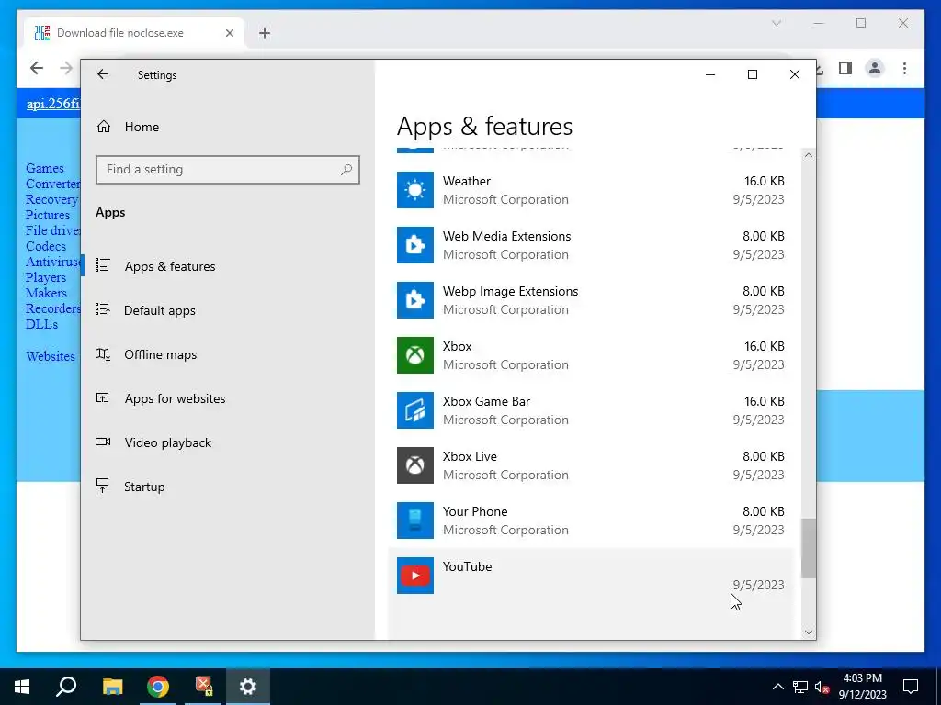The height and width of the screenshot is (705, 941).
Task: Follow the Codecs link on the webpage
Action: click(46, 246)
